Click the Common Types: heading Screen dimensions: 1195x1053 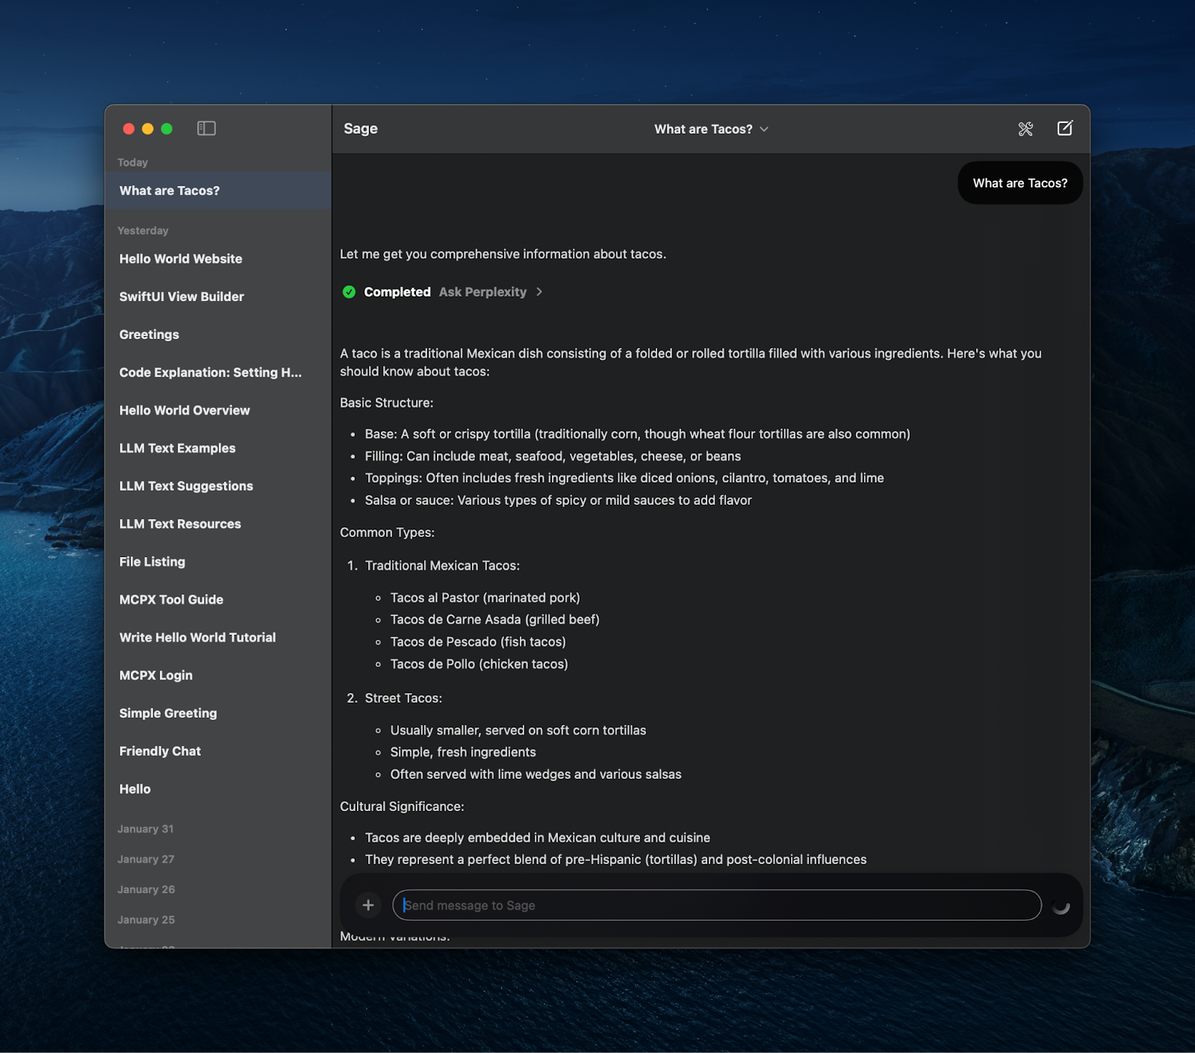pyautogui.click(x=387, y=532)
